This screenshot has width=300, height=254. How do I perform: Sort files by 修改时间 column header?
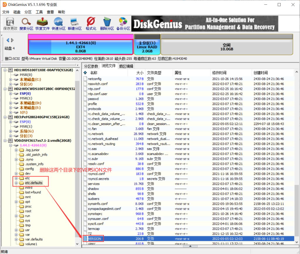219,73
